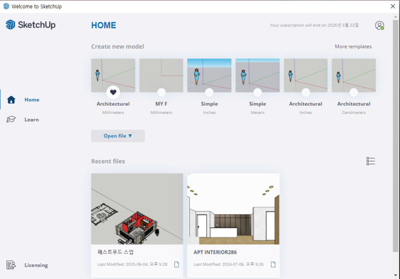Image resolution: width=400 pixels, height=279 pixels.
Task: Click the Recent files heading
Action: click(108, 161)
